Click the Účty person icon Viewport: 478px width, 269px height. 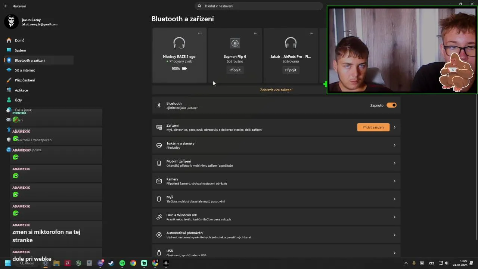[9, 100]
